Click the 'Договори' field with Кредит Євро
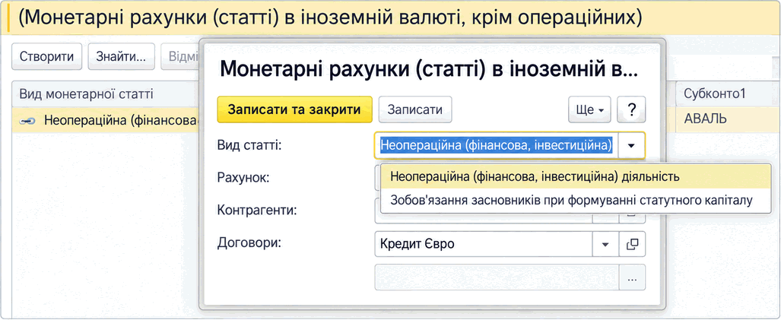The height and width of the screenshot is (320, 781). tap(483, 244)
